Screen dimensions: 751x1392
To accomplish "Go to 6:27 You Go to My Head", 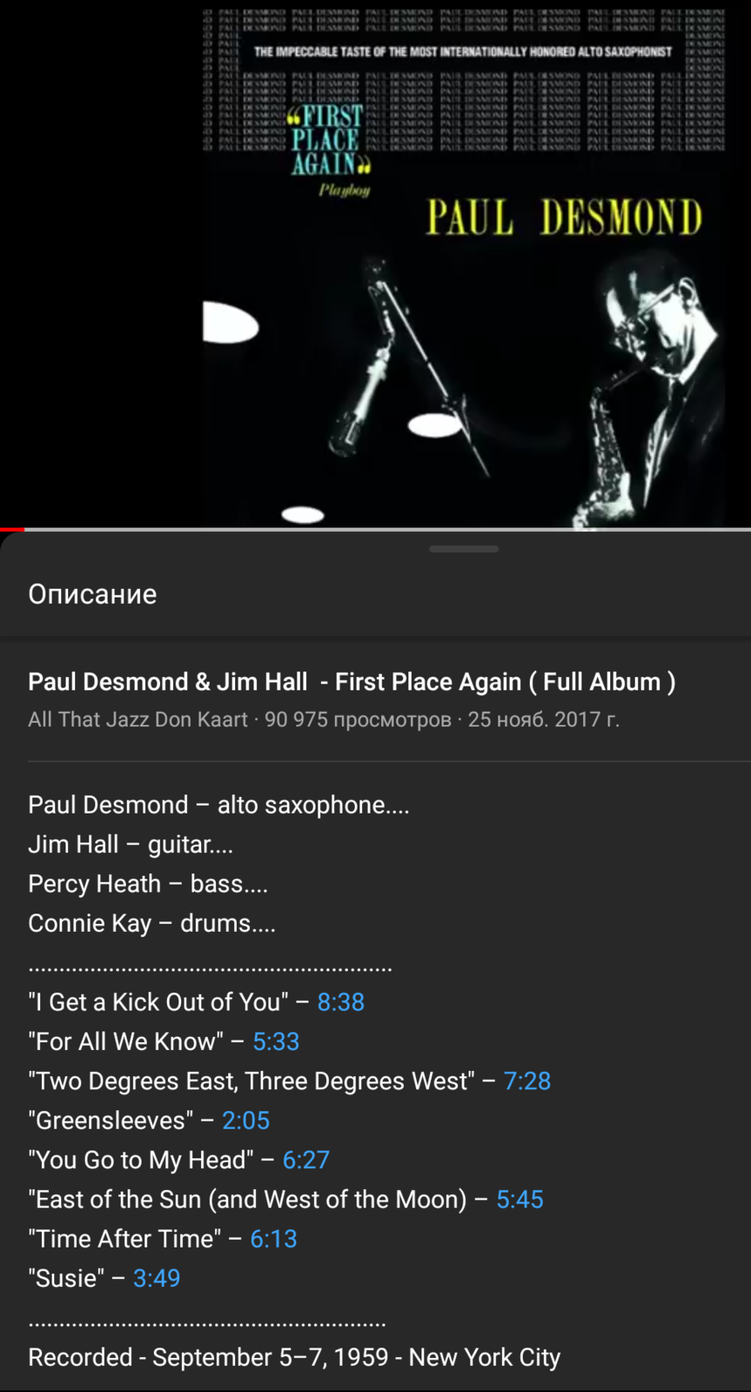I will click(306, 1160).
